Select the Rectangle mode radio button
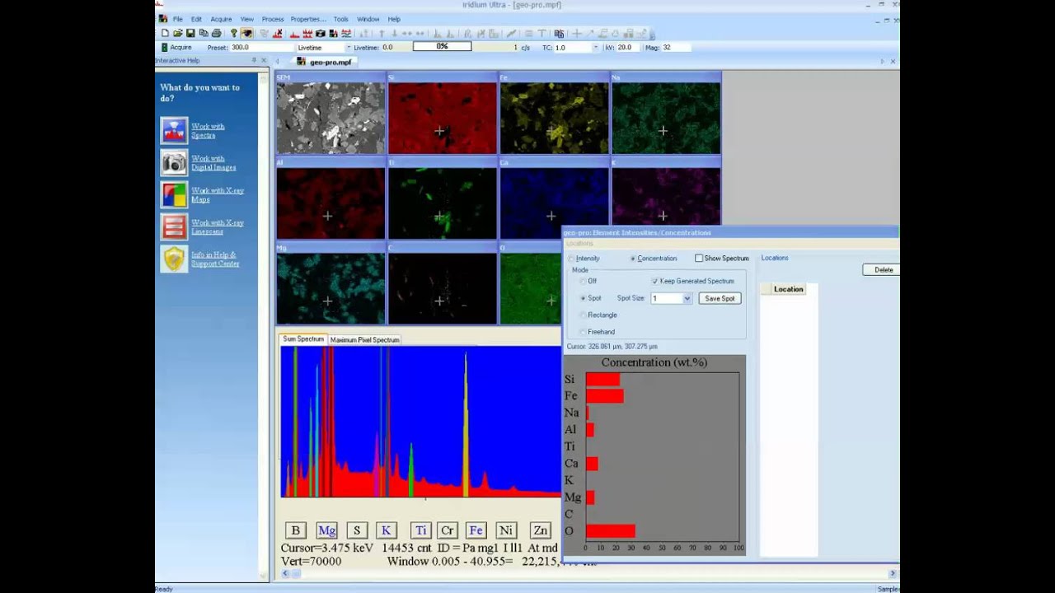 click(x=584, y=315)
